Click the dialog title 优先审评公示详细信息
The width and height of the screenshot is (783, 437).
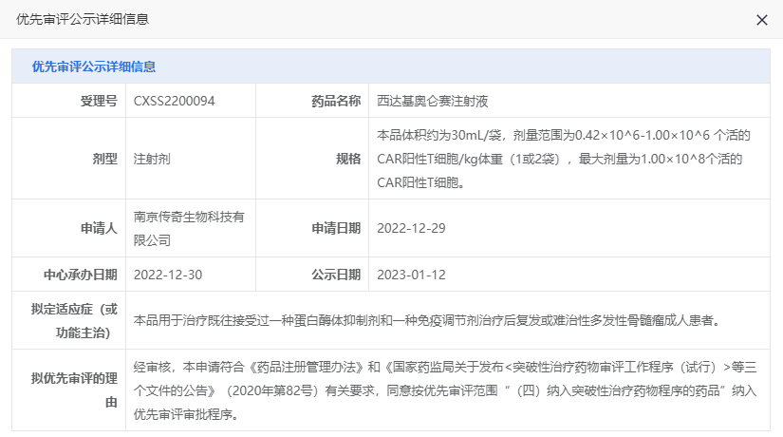(x=83, y=19)
